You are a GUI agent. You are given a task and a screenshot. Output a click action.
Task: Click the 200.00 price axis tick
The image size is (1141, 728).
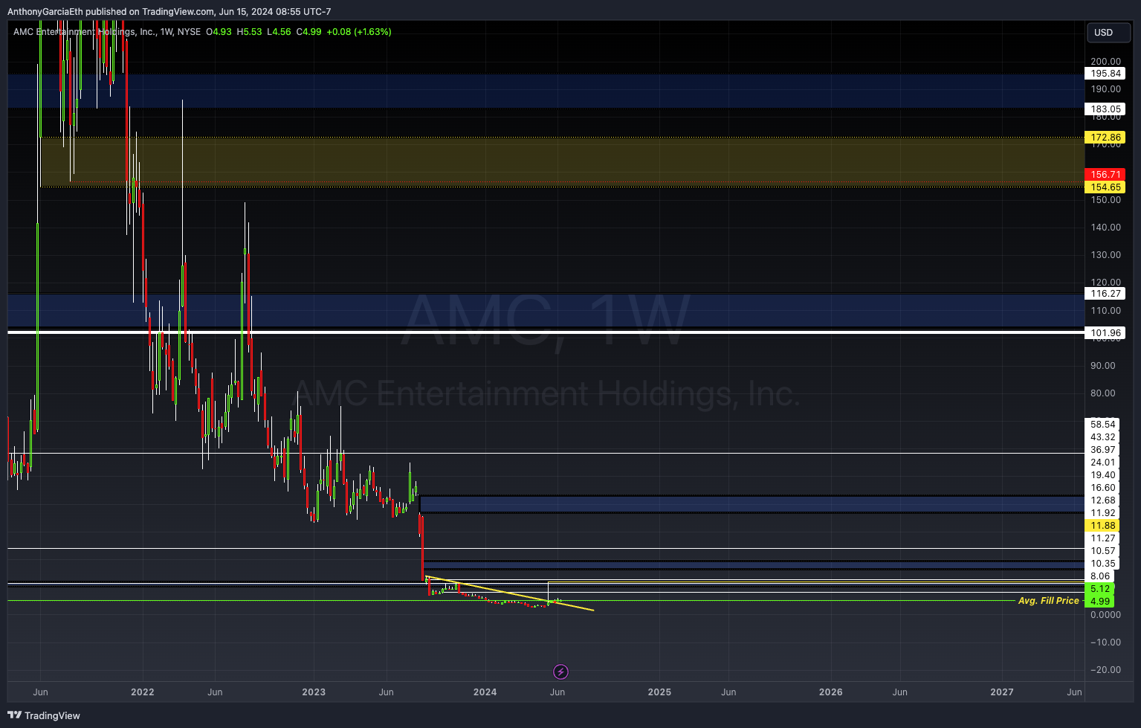1106,62
